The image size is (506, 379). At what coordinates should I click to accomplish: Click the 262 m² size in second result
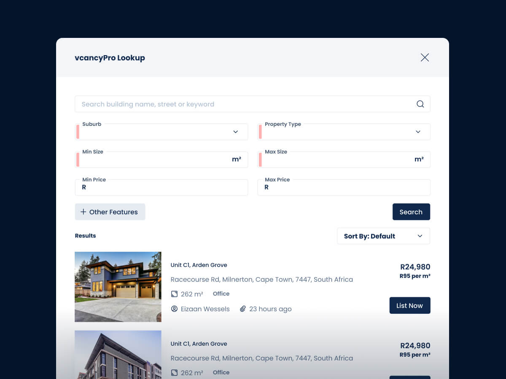click(x=192, y=373)
